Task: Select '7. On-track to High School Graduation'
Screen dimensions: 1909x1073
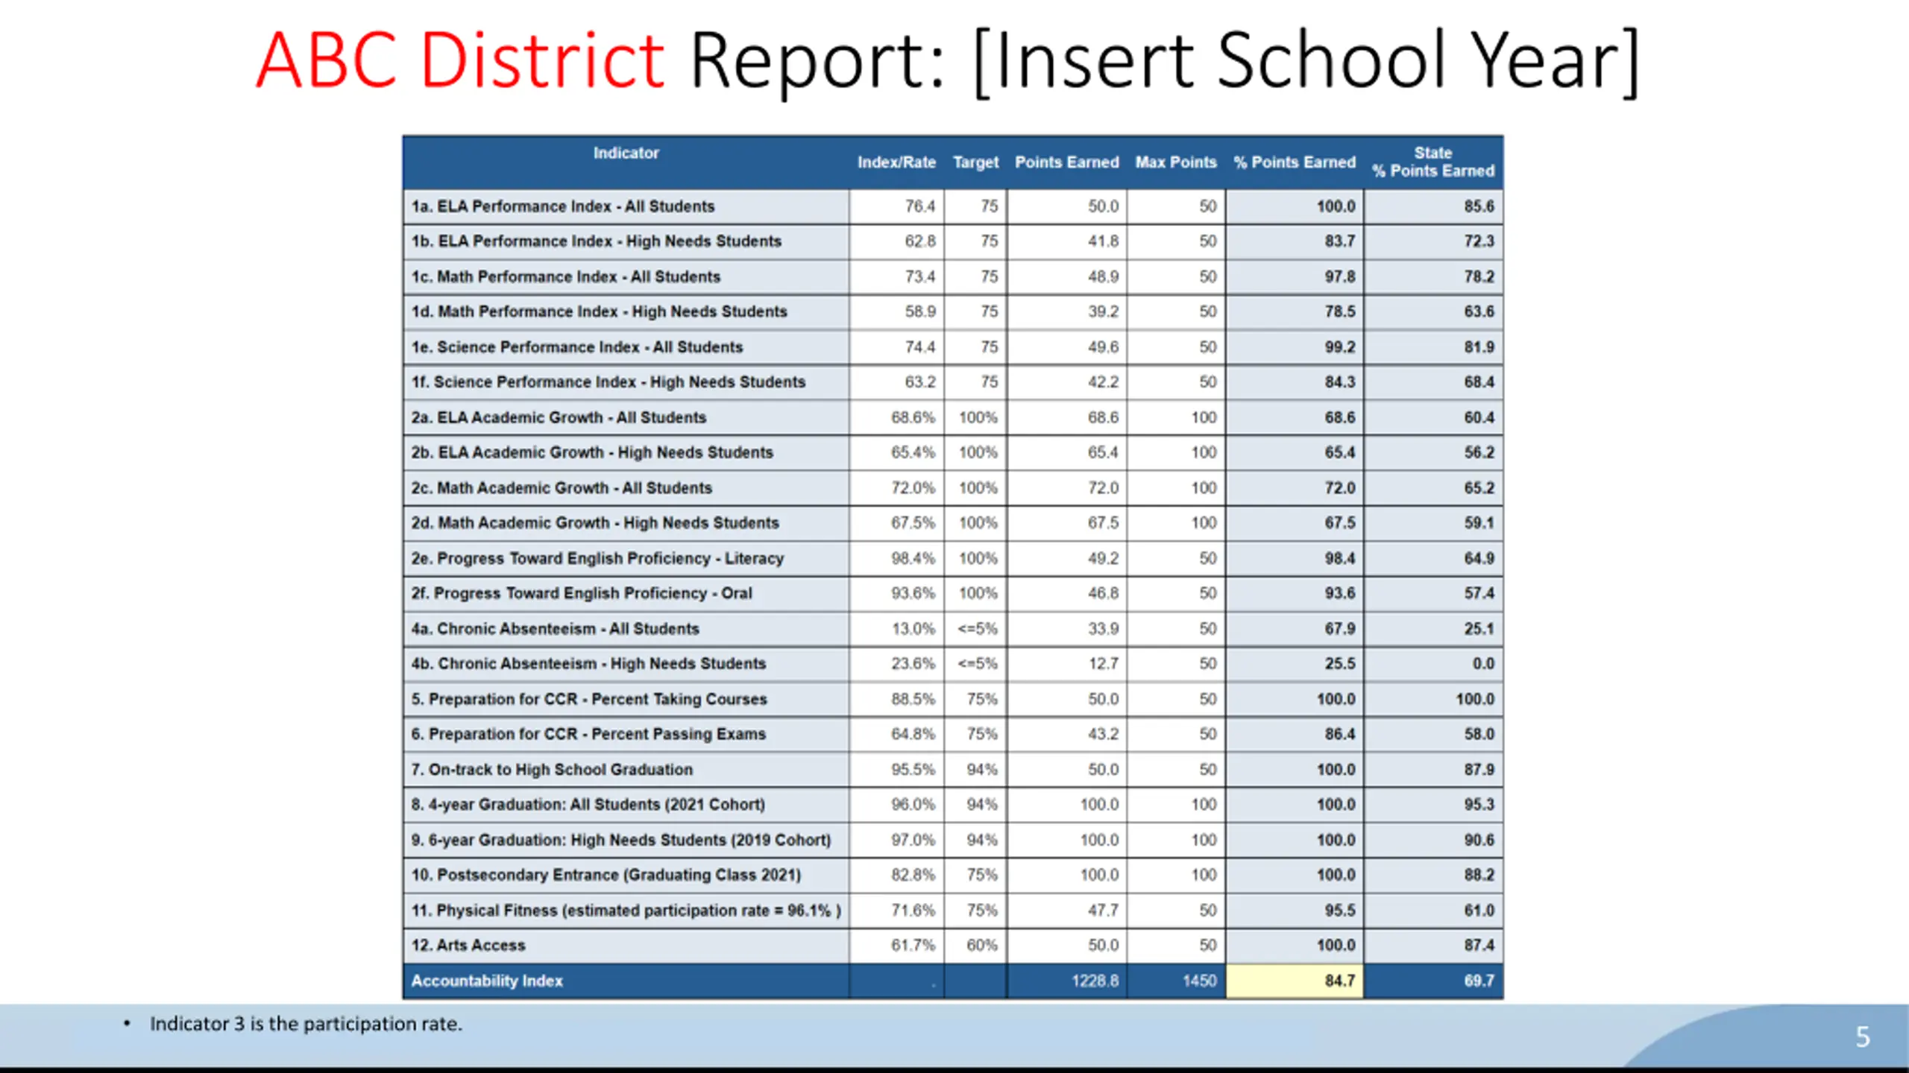Action: (552, 769)
